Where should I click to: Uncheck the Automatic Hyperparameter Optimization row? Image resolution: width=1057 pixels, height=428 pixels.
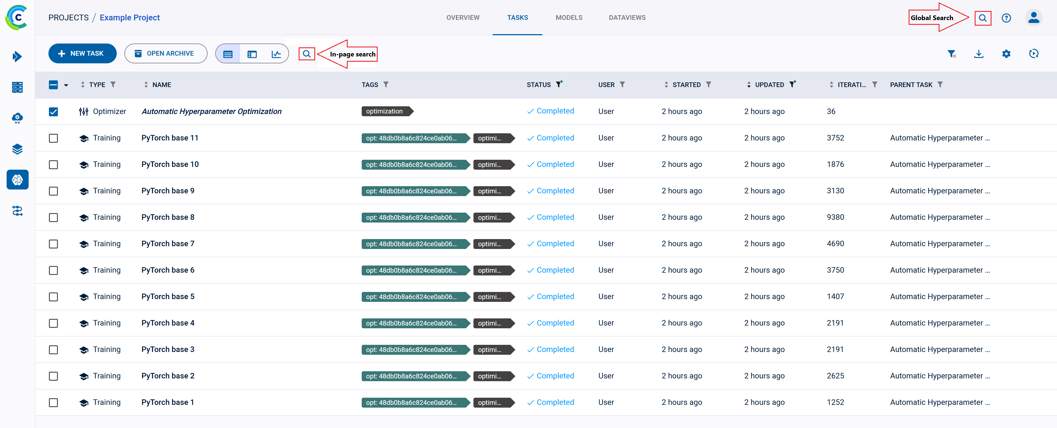click(53, 111)
